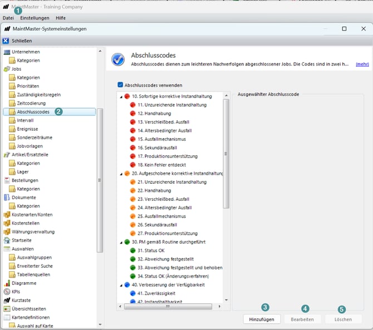Select code 17. Produktionsunterstützung

[168, 156]
